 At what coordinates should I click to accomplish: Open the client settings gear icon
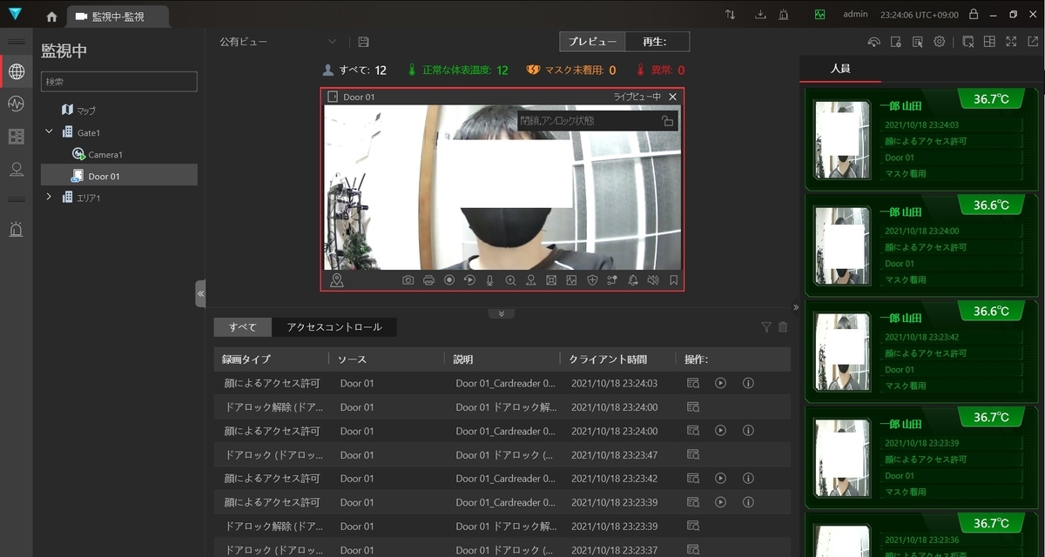[x=939, y=41]
